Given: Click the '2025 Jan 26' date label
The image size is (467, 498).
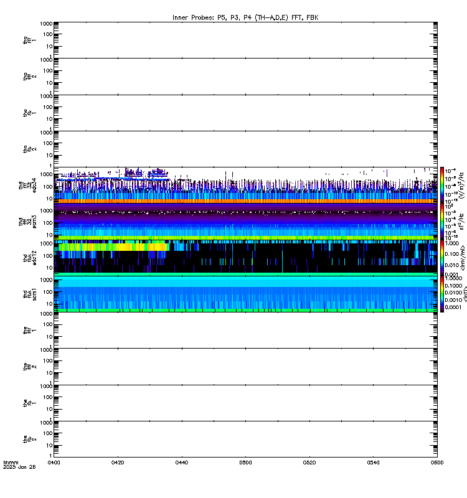Looking at the screenshot, I should pyautogui.click(x=19, y=467).
